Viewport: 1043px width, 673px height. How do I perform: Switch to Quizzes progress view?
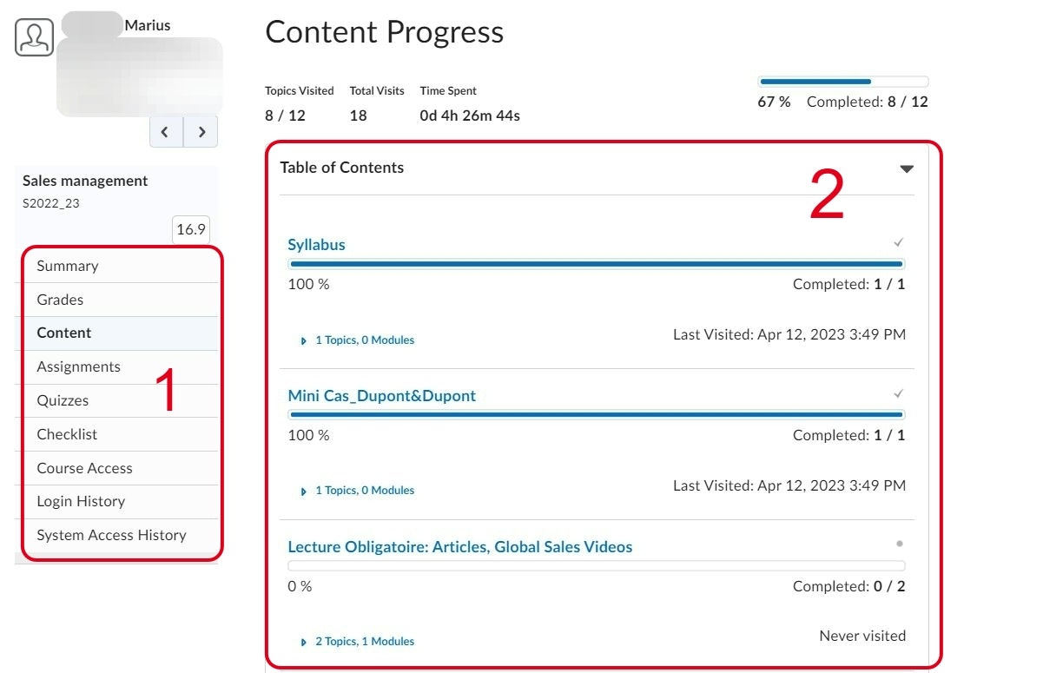63,400
